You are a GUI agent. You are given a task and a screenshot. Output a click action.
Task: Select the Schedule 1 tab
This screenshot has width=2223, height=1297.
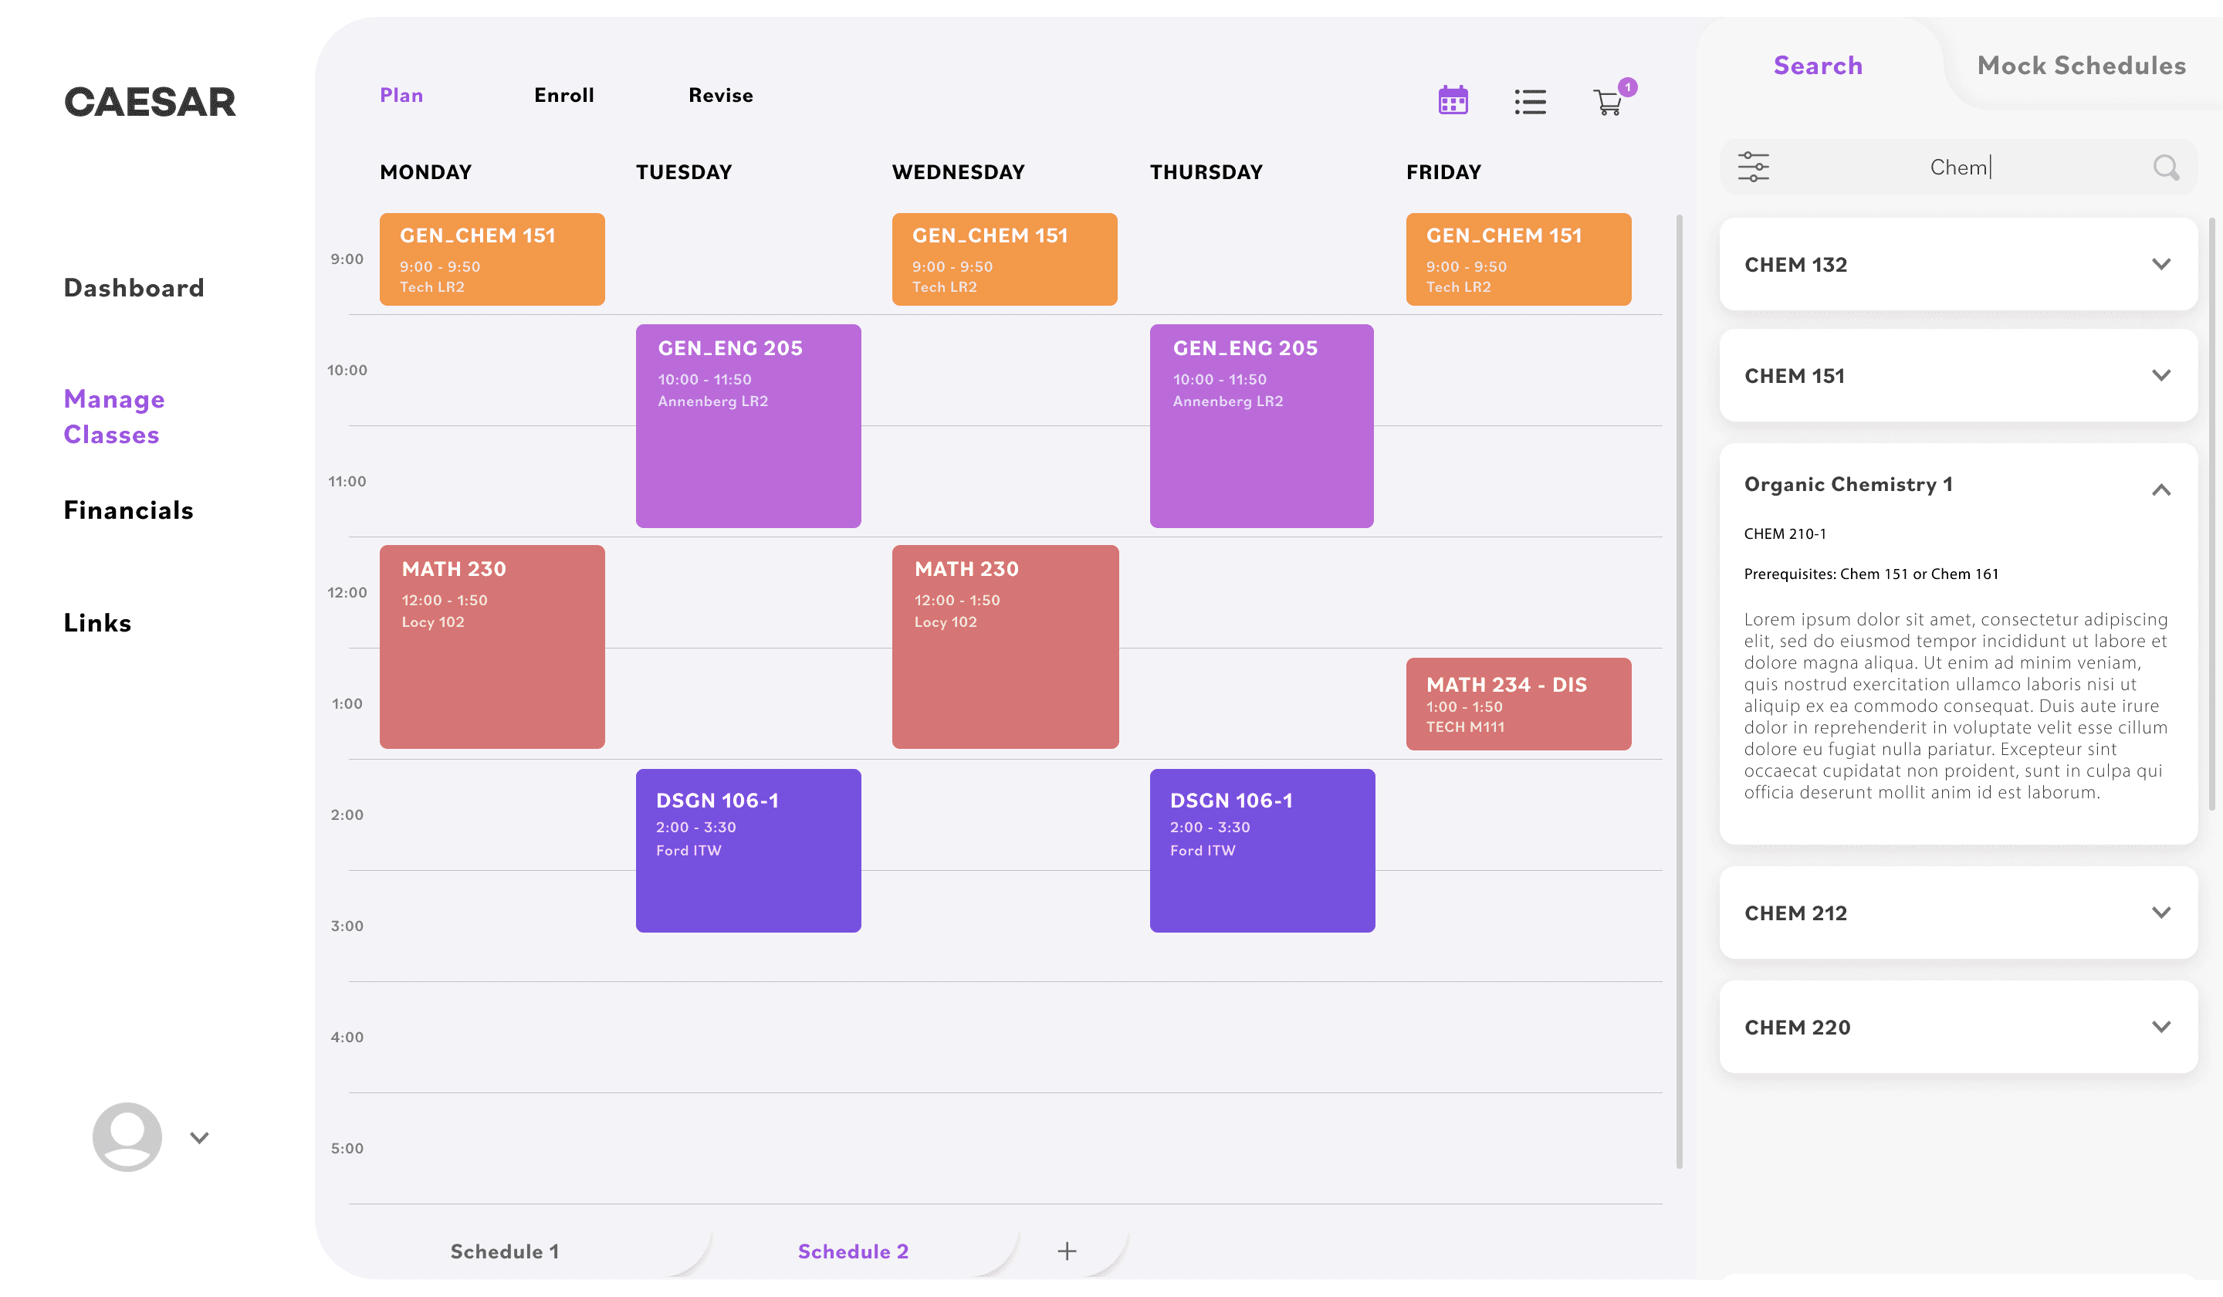[505, 1251]
